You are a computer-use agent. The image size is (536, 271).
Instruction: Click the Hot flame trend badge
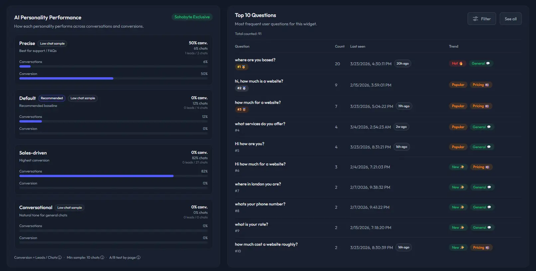click(457, 63)
